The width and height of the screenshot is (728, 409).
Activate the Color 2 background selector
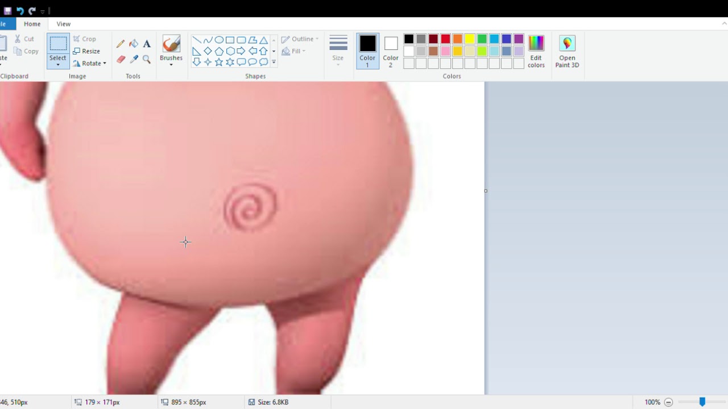tap(391, 51)
